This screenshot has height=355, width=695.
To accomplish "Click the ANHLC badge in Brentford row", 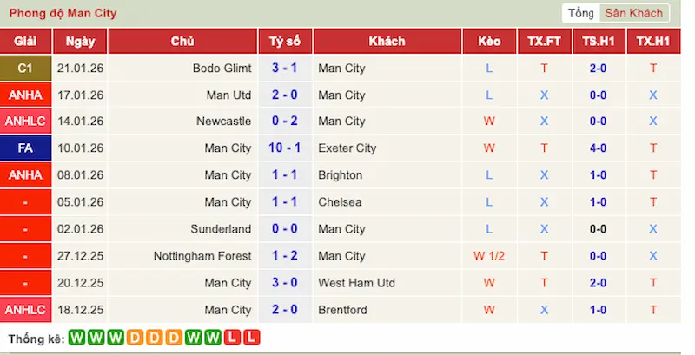I will (x=26, y=310).
